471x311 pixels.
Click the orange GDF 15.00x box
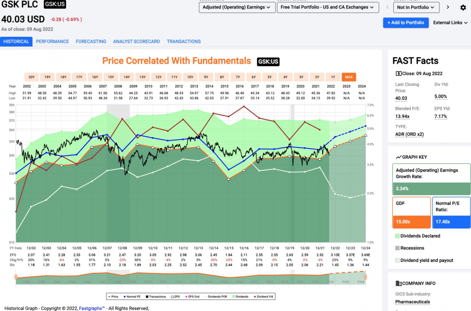(411, 213)
